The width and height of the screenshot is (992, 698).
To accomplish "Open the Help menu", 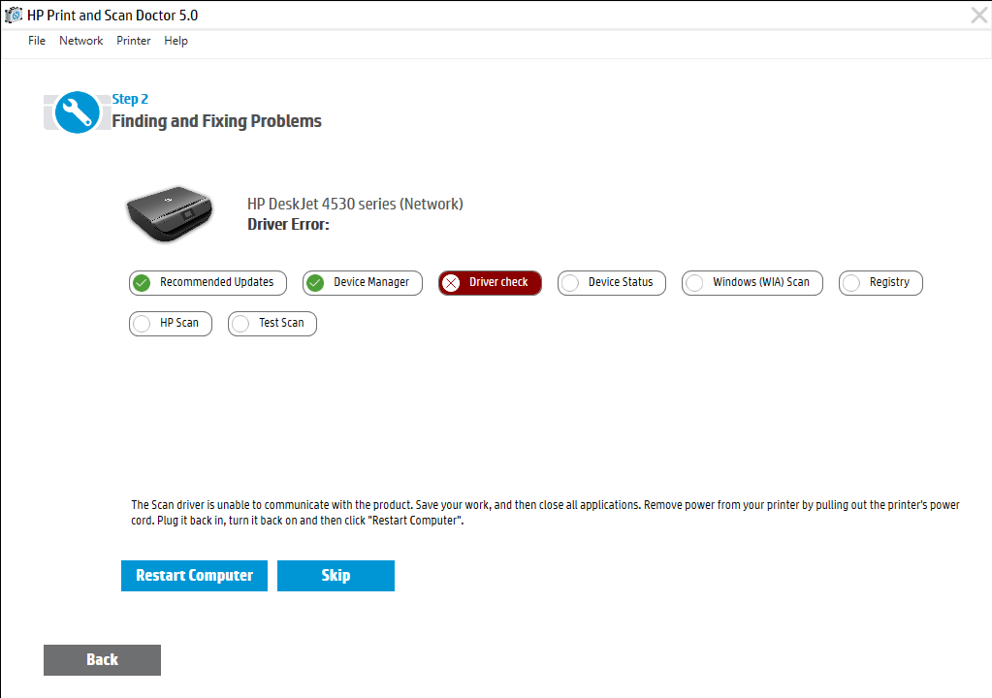I will [176, 41].
